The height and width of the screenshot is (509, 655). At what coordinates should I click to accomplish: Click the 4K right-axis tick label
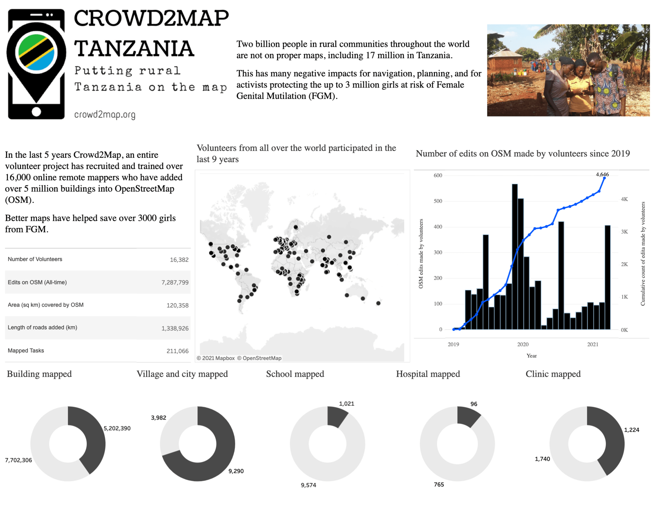[x=625, y=199]
